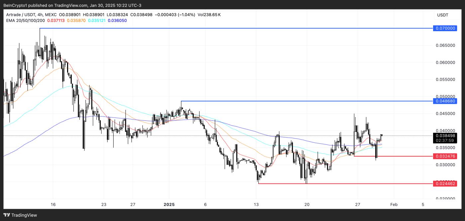Viewport: 465px width, 221px height.
Task: Open the USDT currency selector
Action: (x=442, y=15)
